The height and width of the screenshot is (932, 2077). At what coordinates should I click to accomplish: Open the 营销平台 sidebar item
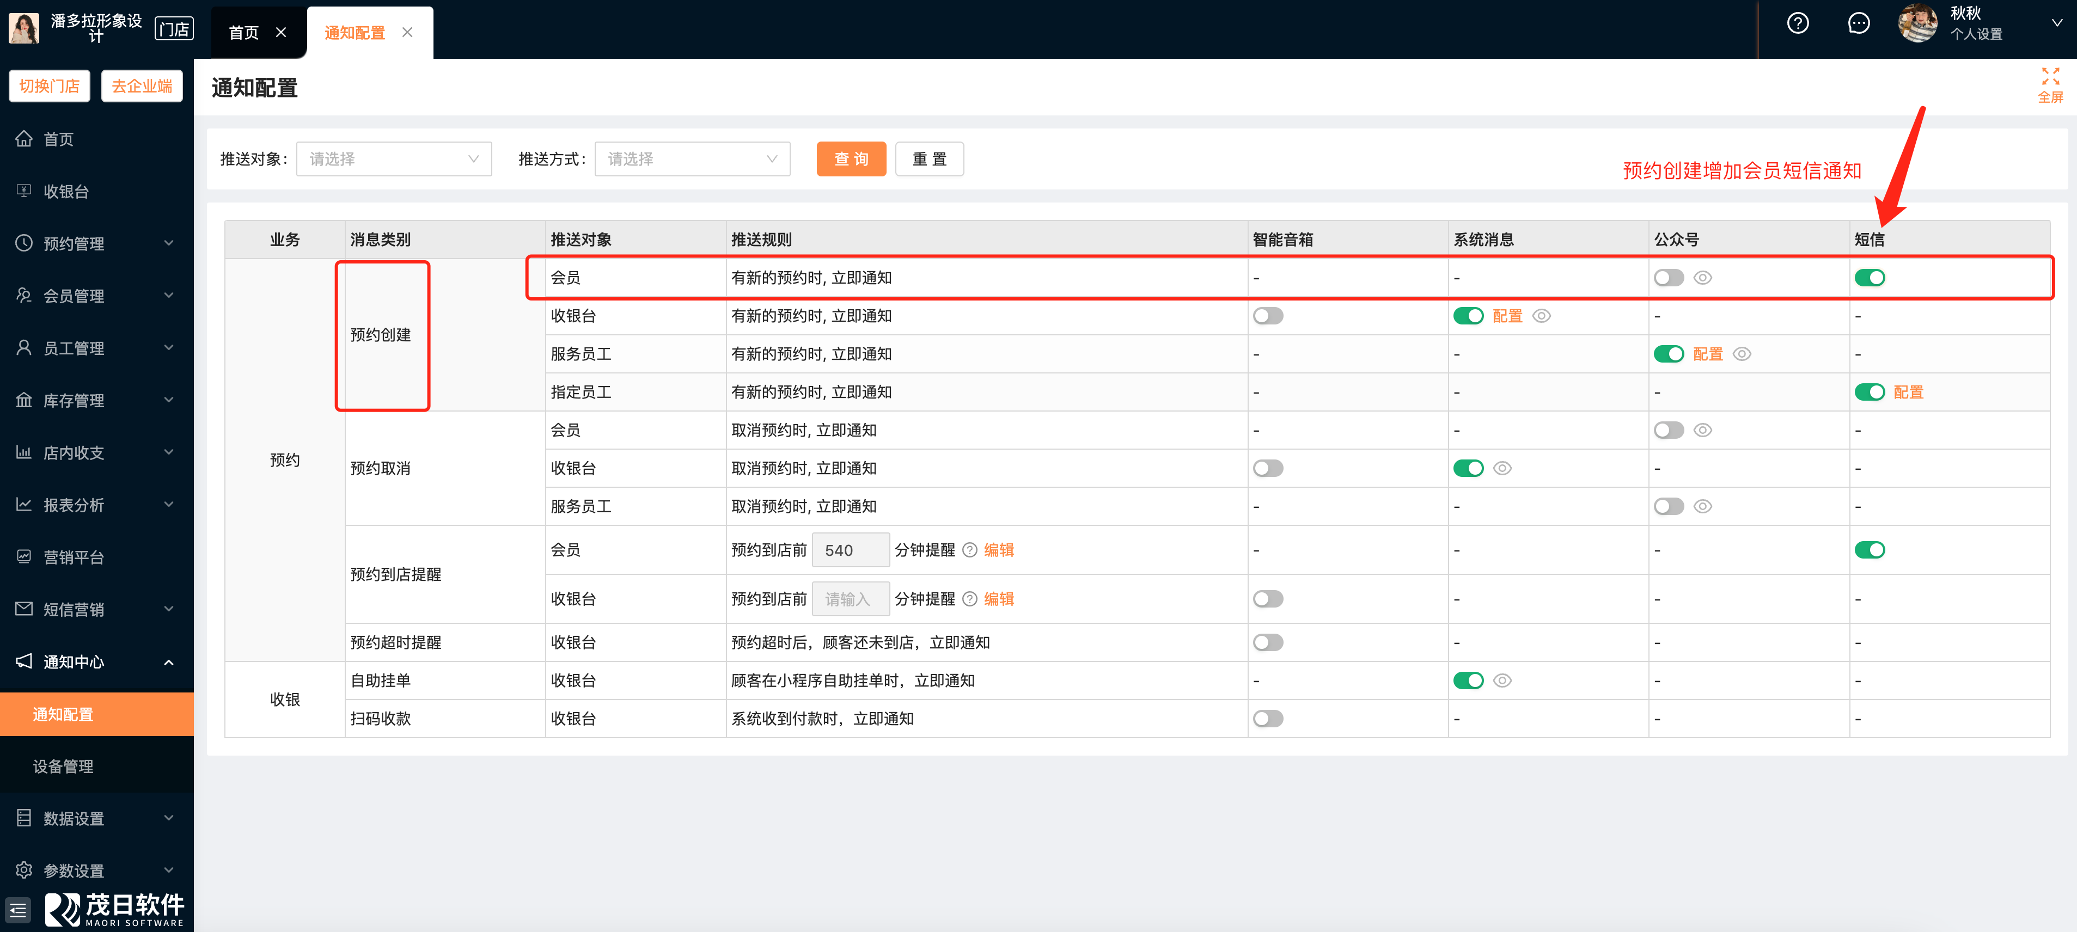72,557
